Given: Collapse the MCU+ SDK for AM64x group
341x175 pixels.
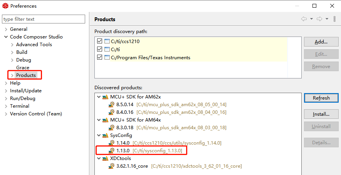Looking at the screenshot, I should click(99, 120).
